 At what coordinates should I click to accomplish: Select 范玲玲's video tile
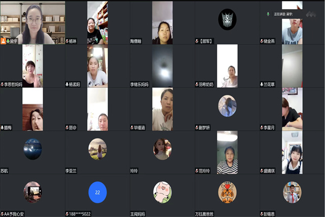(x=227, y=152)
